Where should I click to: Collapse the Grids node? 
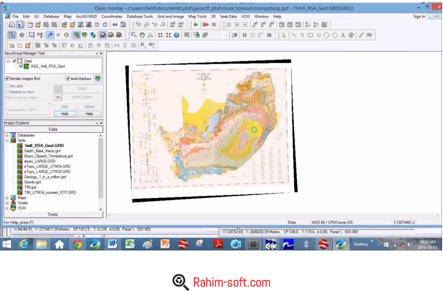tap(7, 141)
